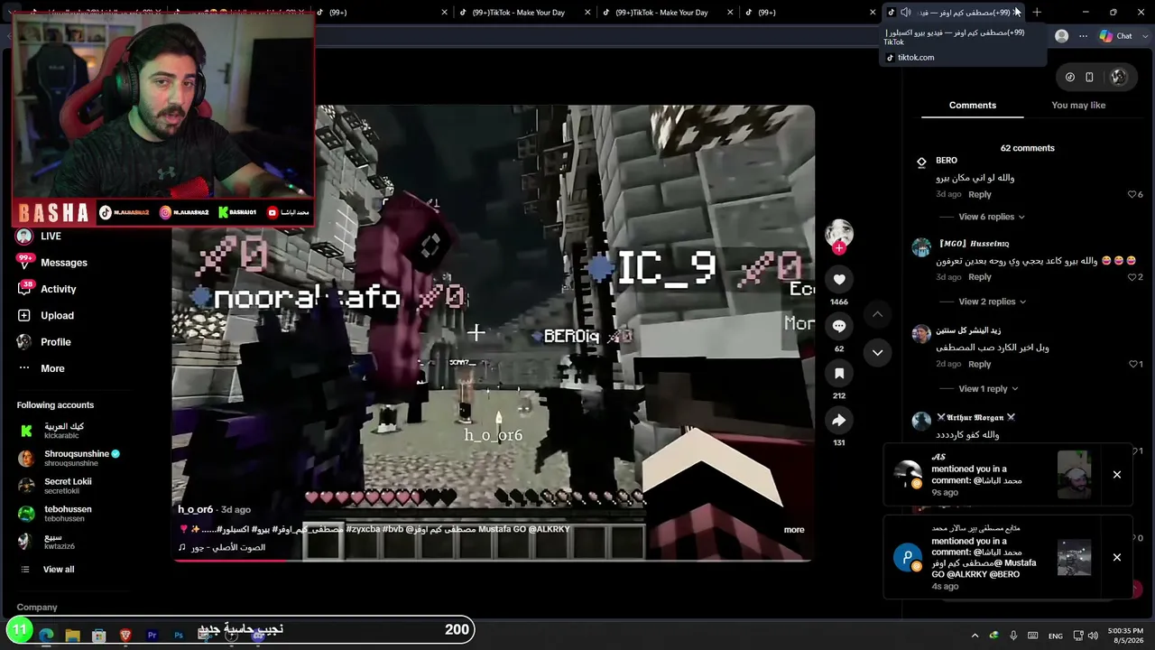Dismiss the AS mention notification
The image size is (1155, 650).
coord(1117,475)
